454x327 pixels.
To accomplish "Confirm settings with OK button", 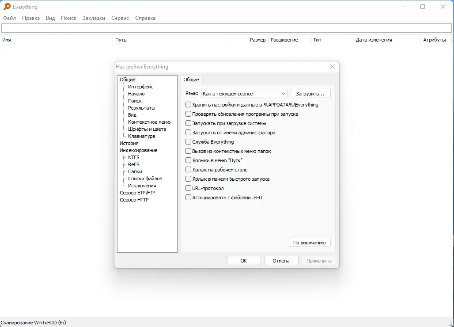I will (x=244, y=261).
